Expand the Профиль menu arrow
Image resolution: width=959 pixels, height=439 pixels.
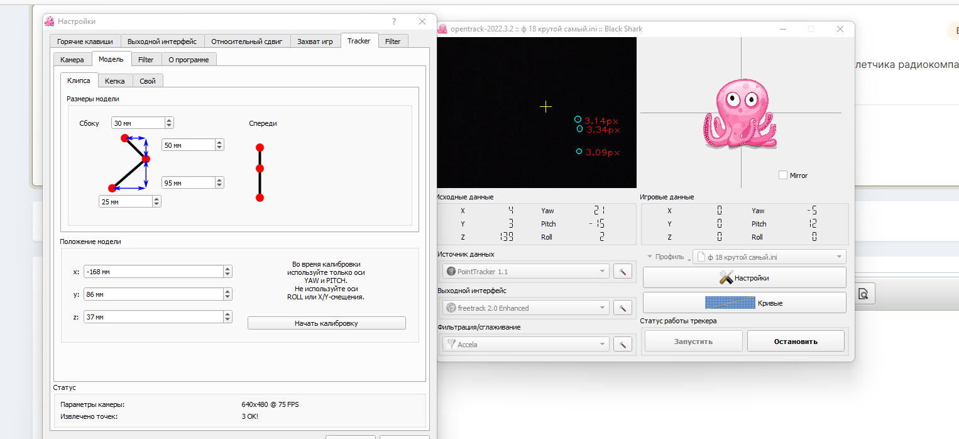tap(649, 257)
